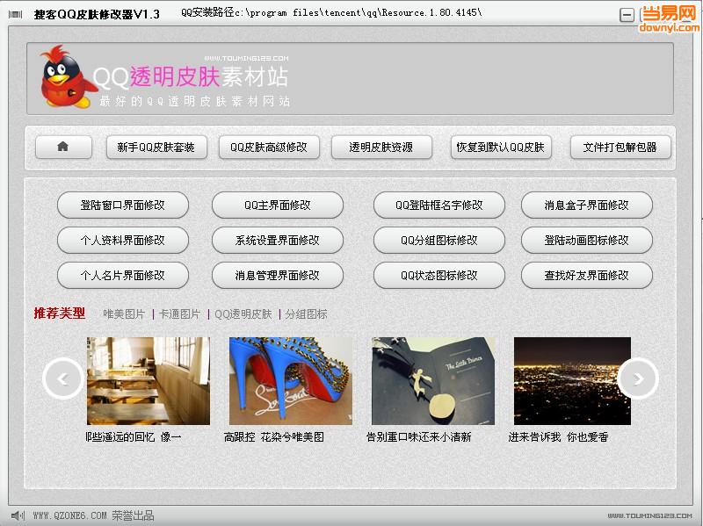Screen dimensions: 703x526
Task: Click WWW.TOUMING123.COM in the status bar
Action: coord(649,516)
